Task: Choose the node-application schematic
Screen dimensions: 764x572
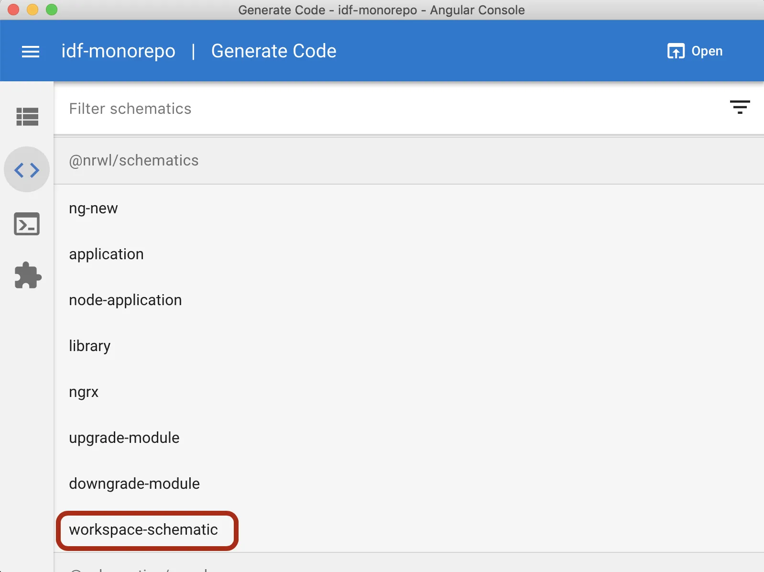Action: pos(125,300)
